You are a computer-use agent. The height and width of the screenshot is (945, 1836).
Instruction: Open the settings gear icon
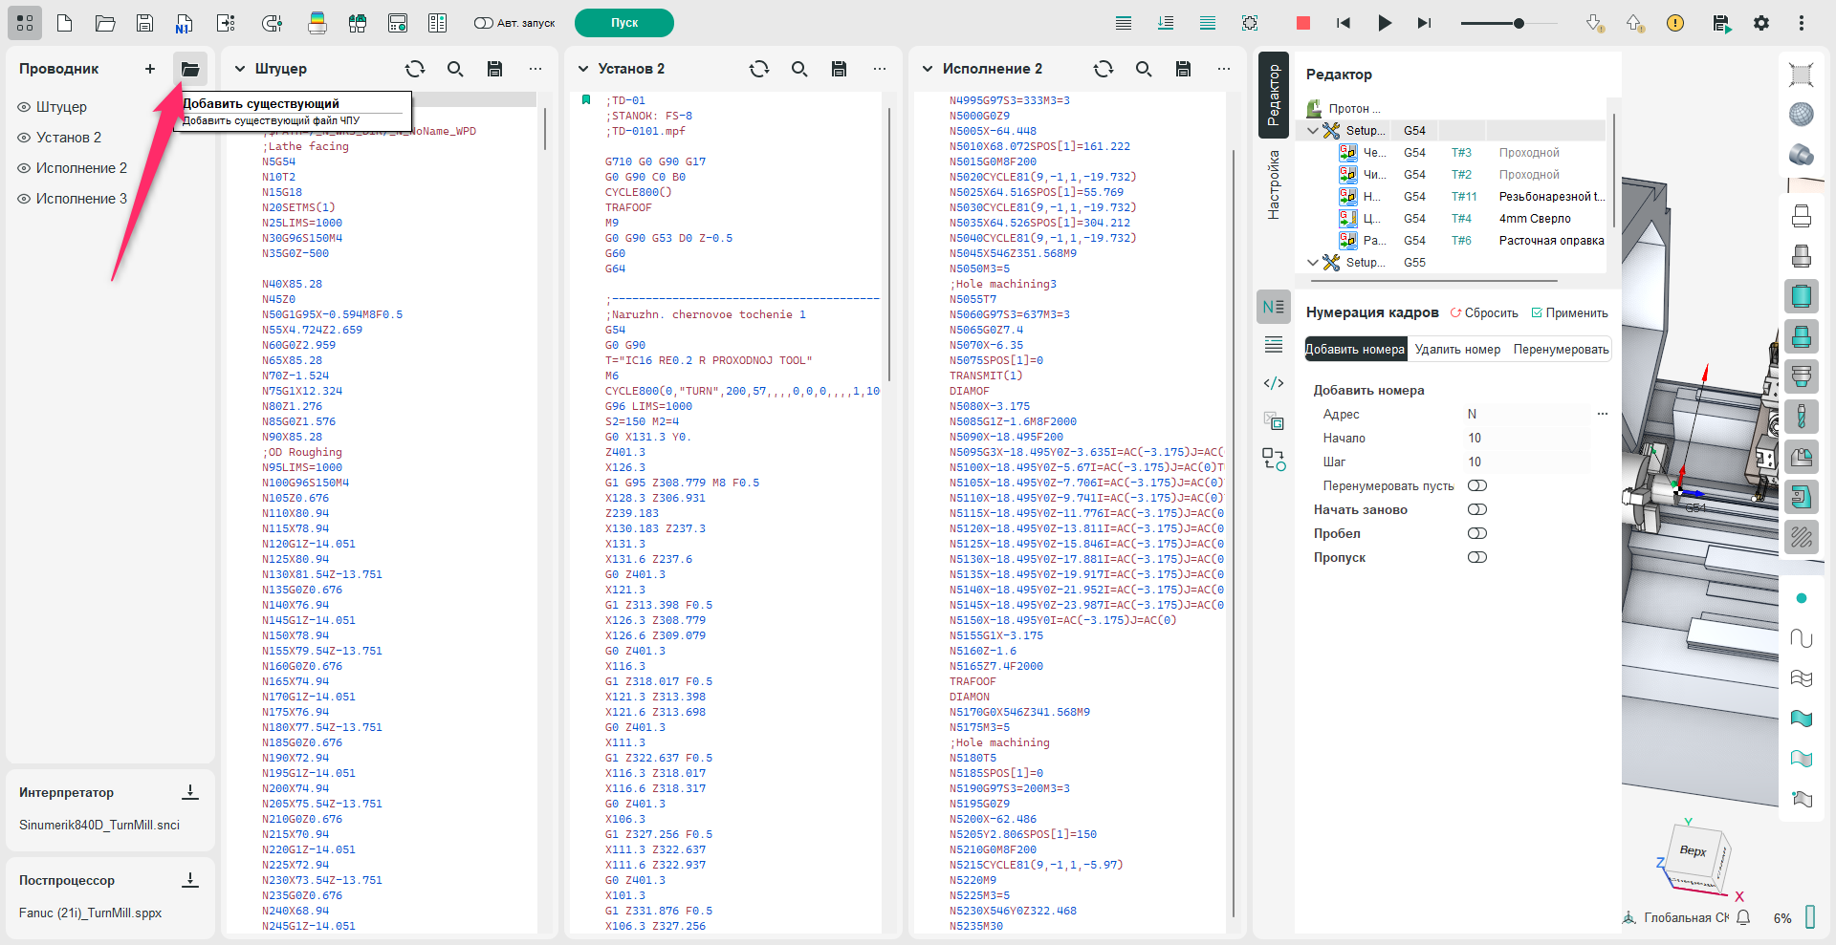[x=1761, y=23]
